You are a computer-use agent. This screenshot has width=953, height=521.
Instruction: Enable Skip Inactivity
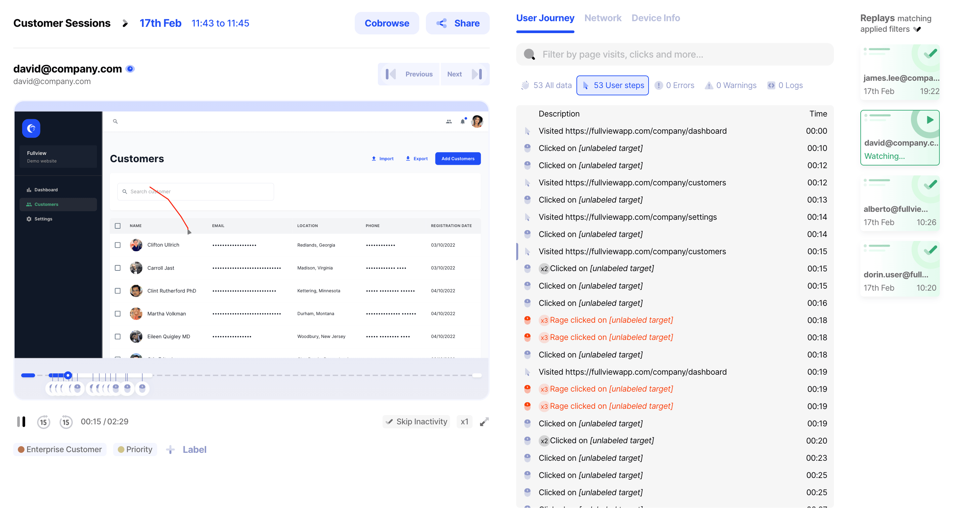tap(416, 421)
